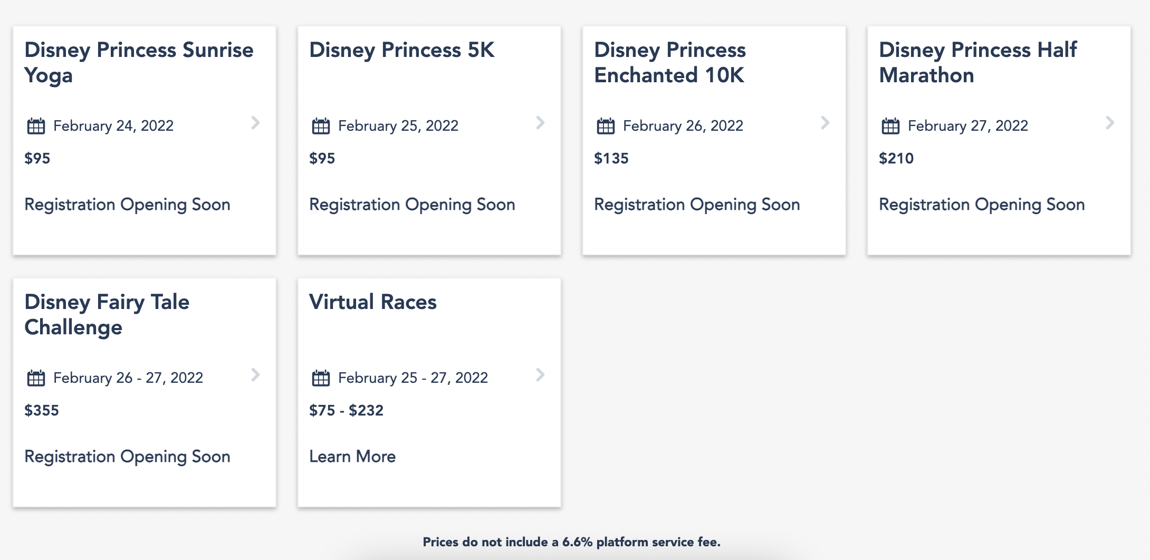
Task: Click calendar icon on Fairy Tale Challenge card
Action: coord(36,378)
